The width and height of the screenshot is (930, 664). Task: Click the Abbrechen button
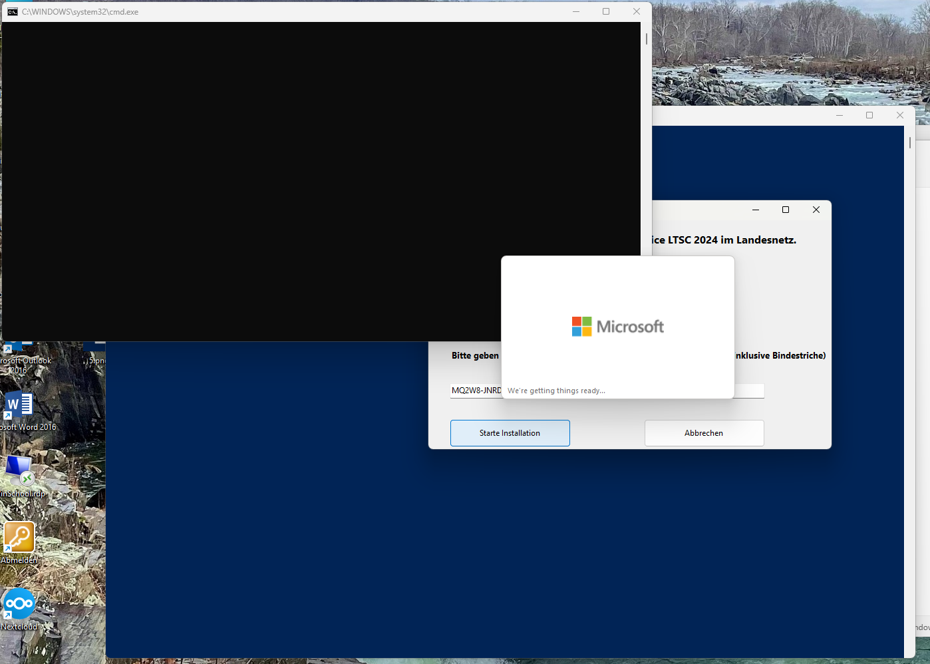(x=704, y=433)
